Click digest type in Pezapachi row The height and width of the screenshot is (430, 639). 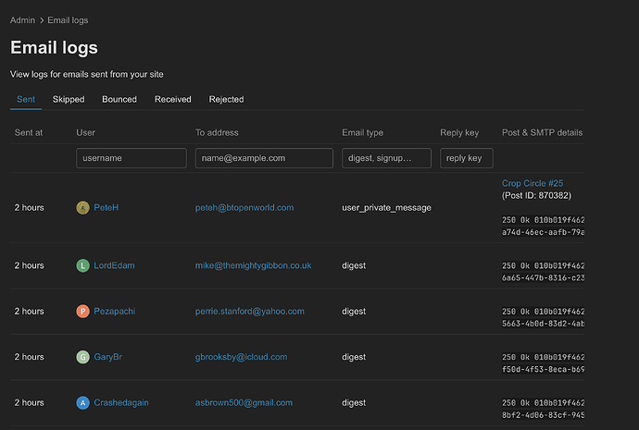pyautogui.click(x=354, y=312)
